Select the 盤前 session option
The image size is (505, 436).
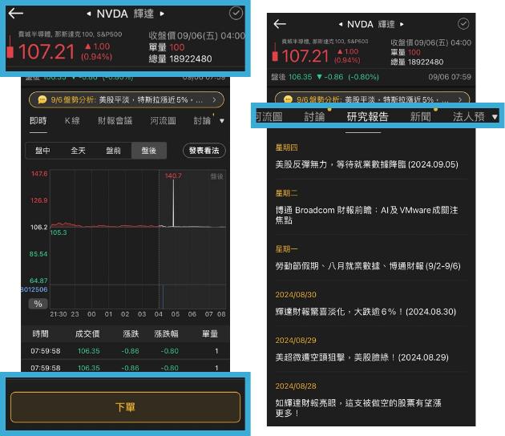click(113, 151)
